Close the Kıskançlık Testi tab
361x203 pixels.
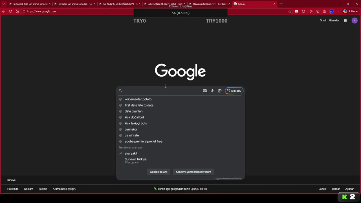50,4
